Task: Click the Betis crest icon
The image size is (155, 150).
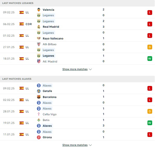Action: pyautogui.click(x=39, y=120)
